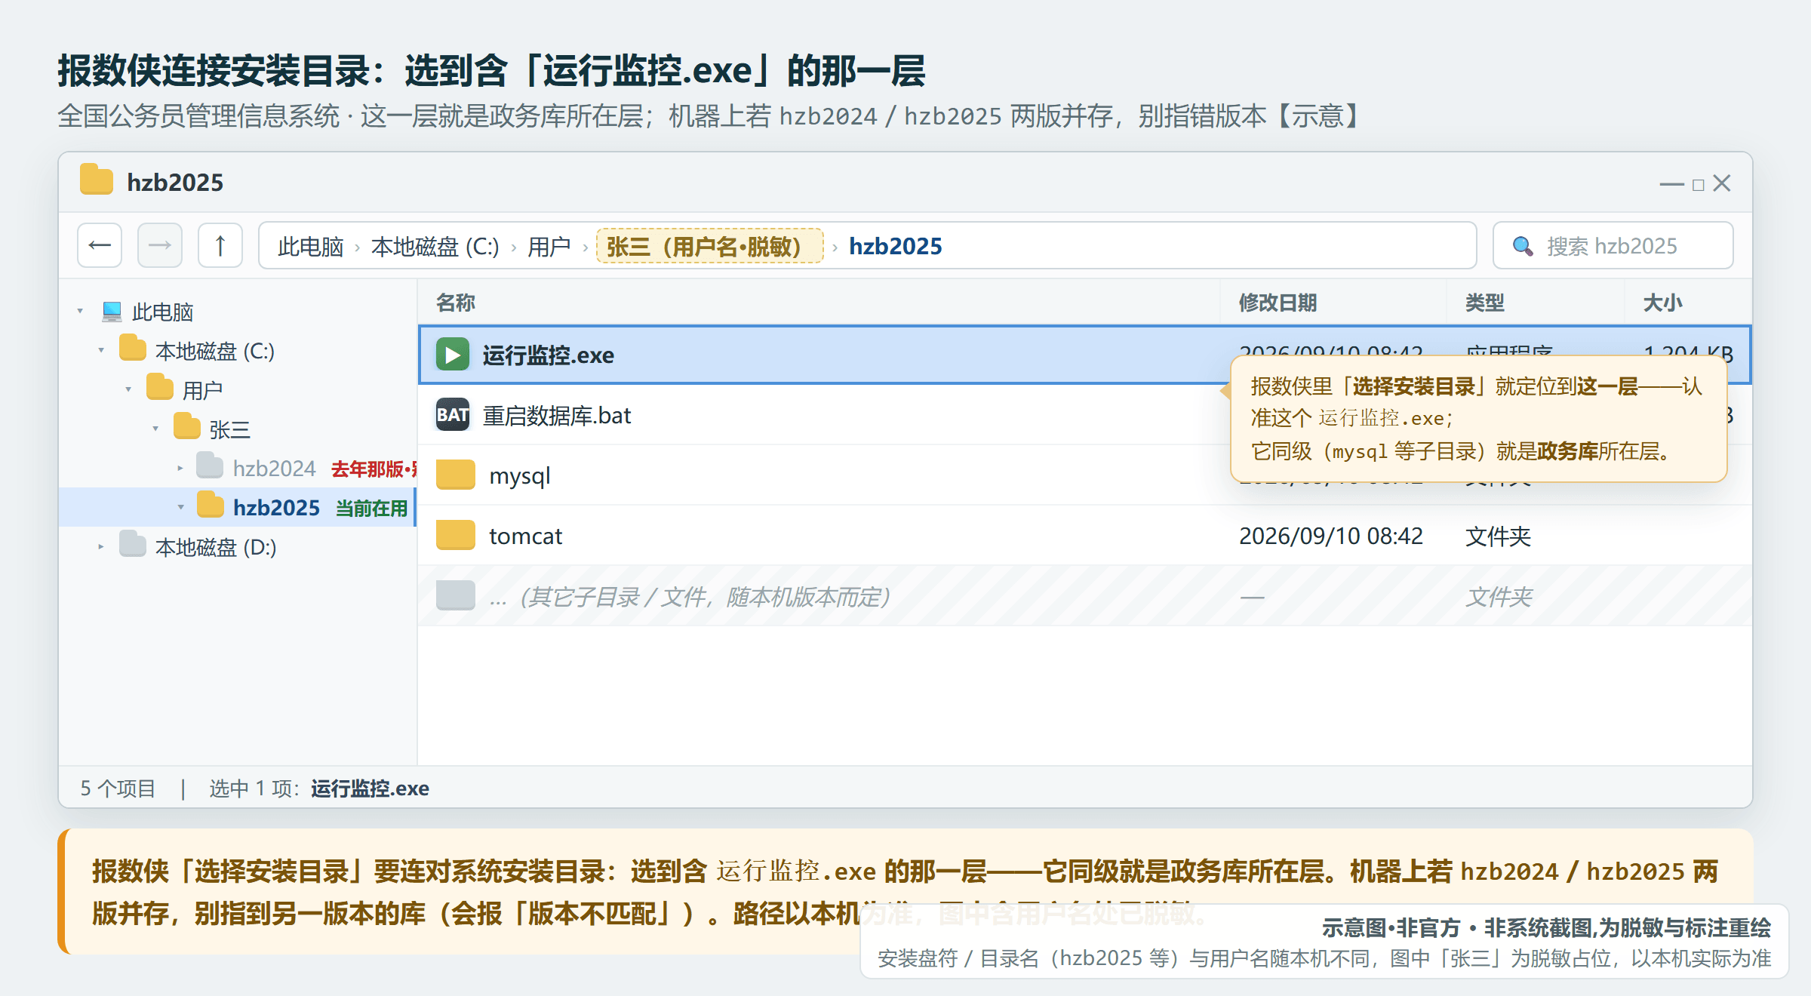The height and width of the screenshot is (996, 1811).
Task: Minimize the hzb2025 window
Action: coord(1672,183)
